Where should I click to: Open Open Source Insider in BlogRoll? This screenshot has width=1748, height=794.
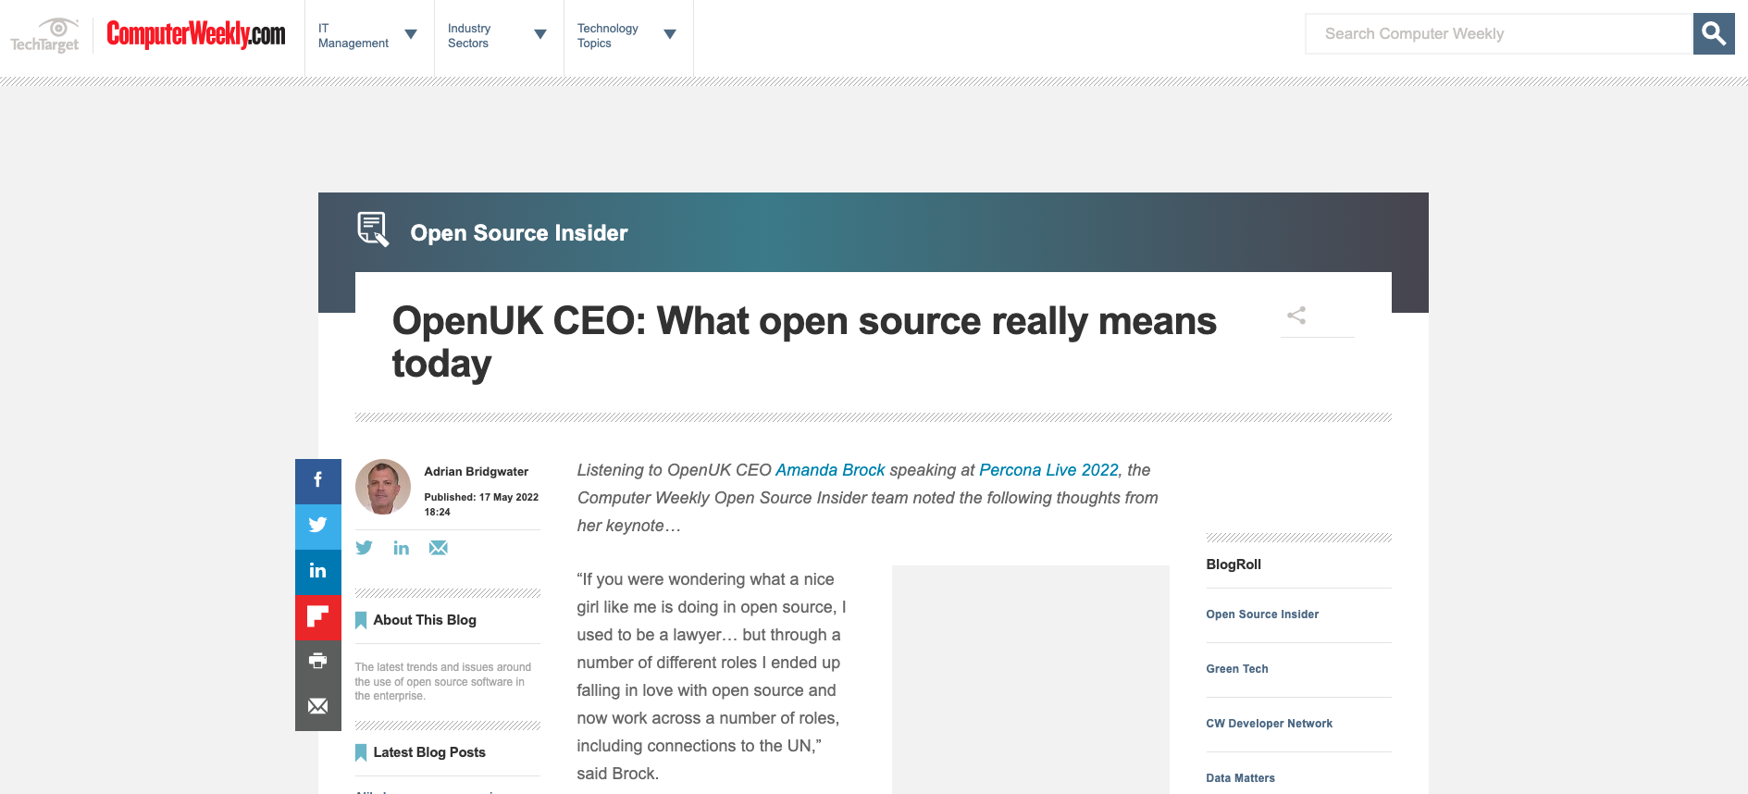(x=1262, y=614)
